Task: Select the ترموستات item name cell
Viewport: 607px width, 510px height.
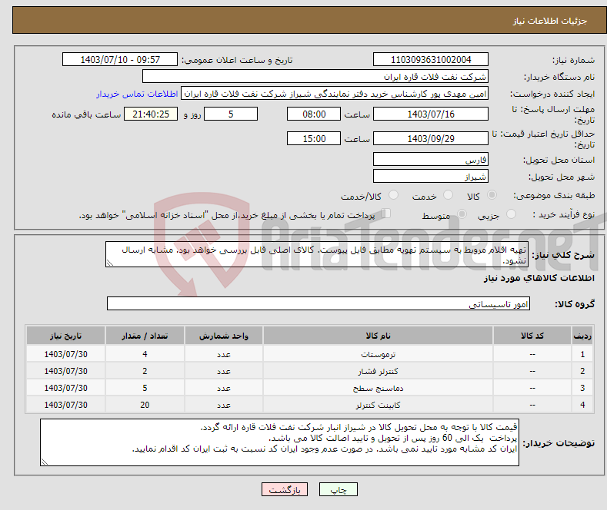Action: (x=378, y=354)
